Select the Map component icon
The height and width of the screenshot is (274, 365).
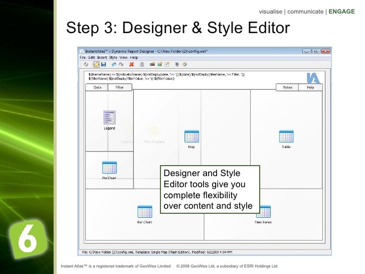pos(192,136)
